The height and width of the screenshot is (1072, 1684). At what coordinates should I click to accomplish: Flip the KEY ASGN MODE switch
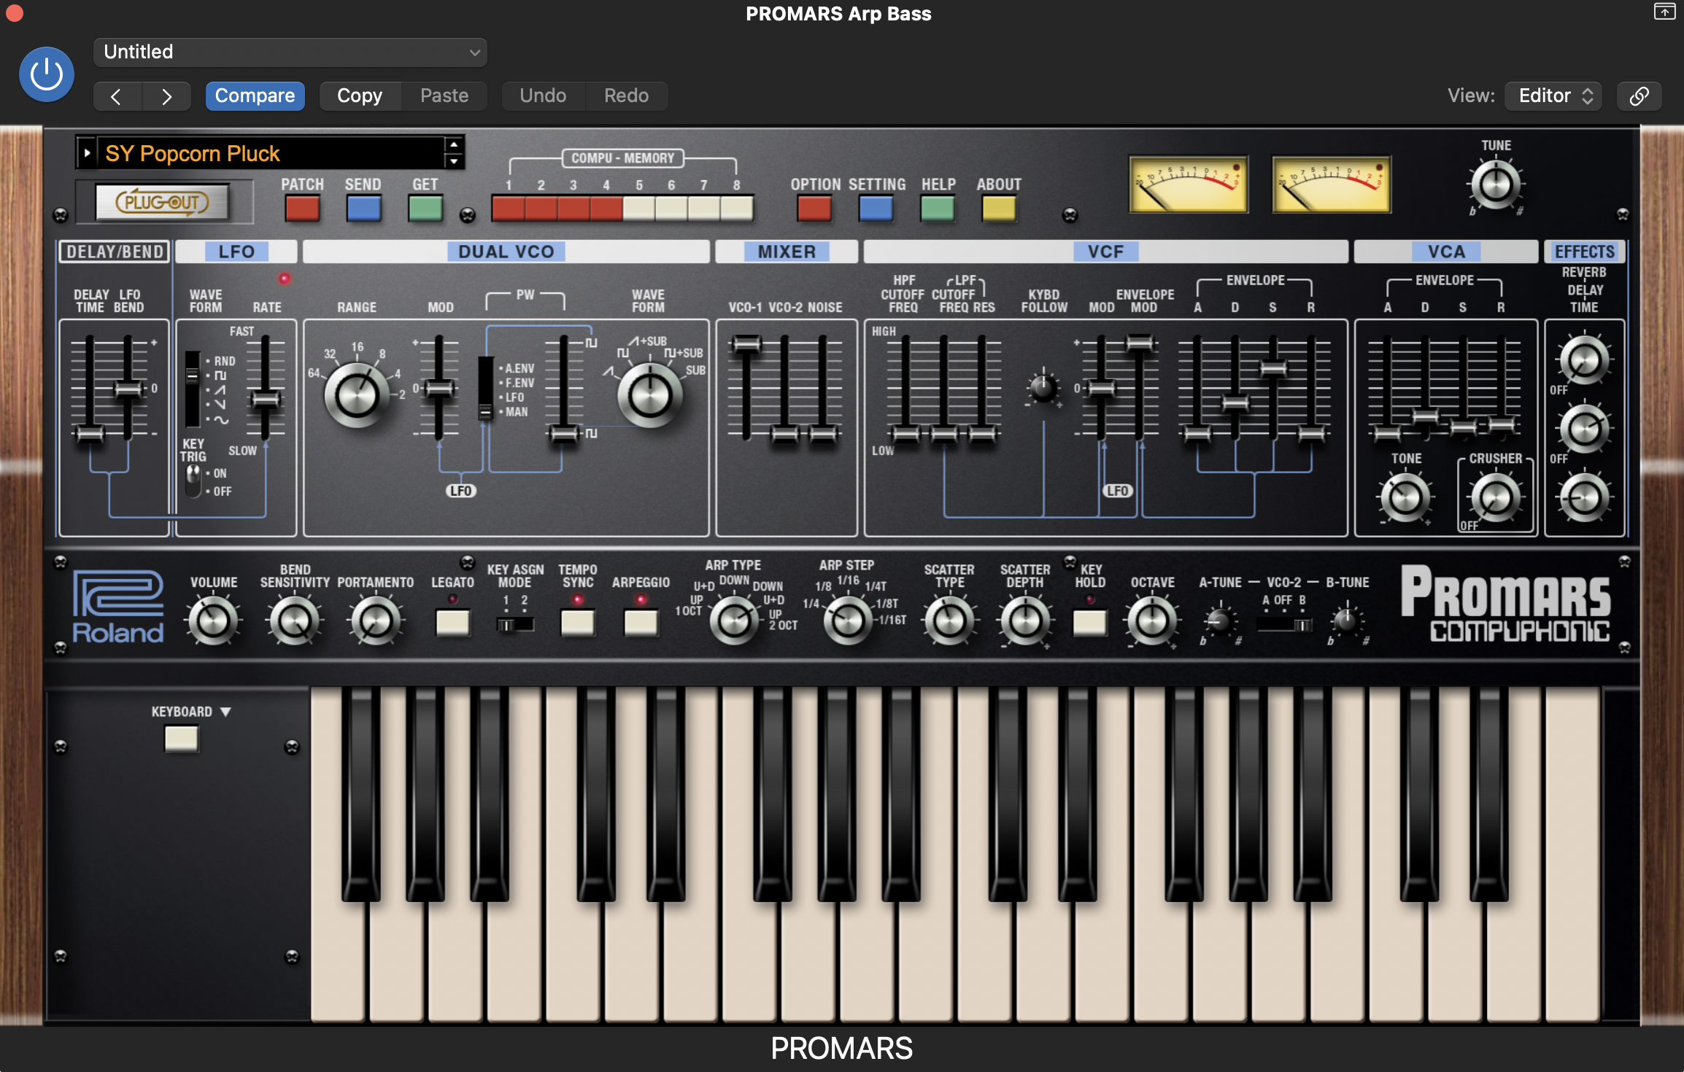click(x=514, y=625)
